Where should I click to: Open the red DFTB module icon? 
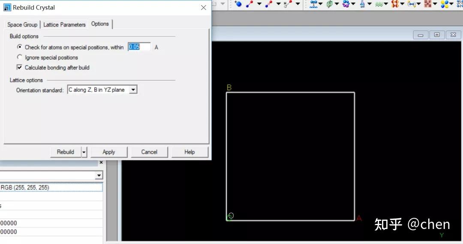[427, 4]
